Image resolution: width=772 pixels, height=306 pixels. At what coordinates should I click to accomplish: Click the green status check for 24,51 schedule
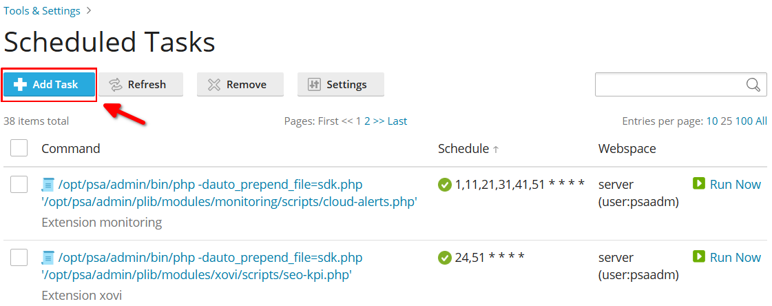tap(445, 258)
